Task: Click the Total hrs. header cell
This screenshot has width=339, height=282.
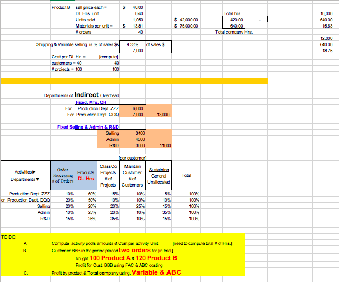Action: (233, 13)
